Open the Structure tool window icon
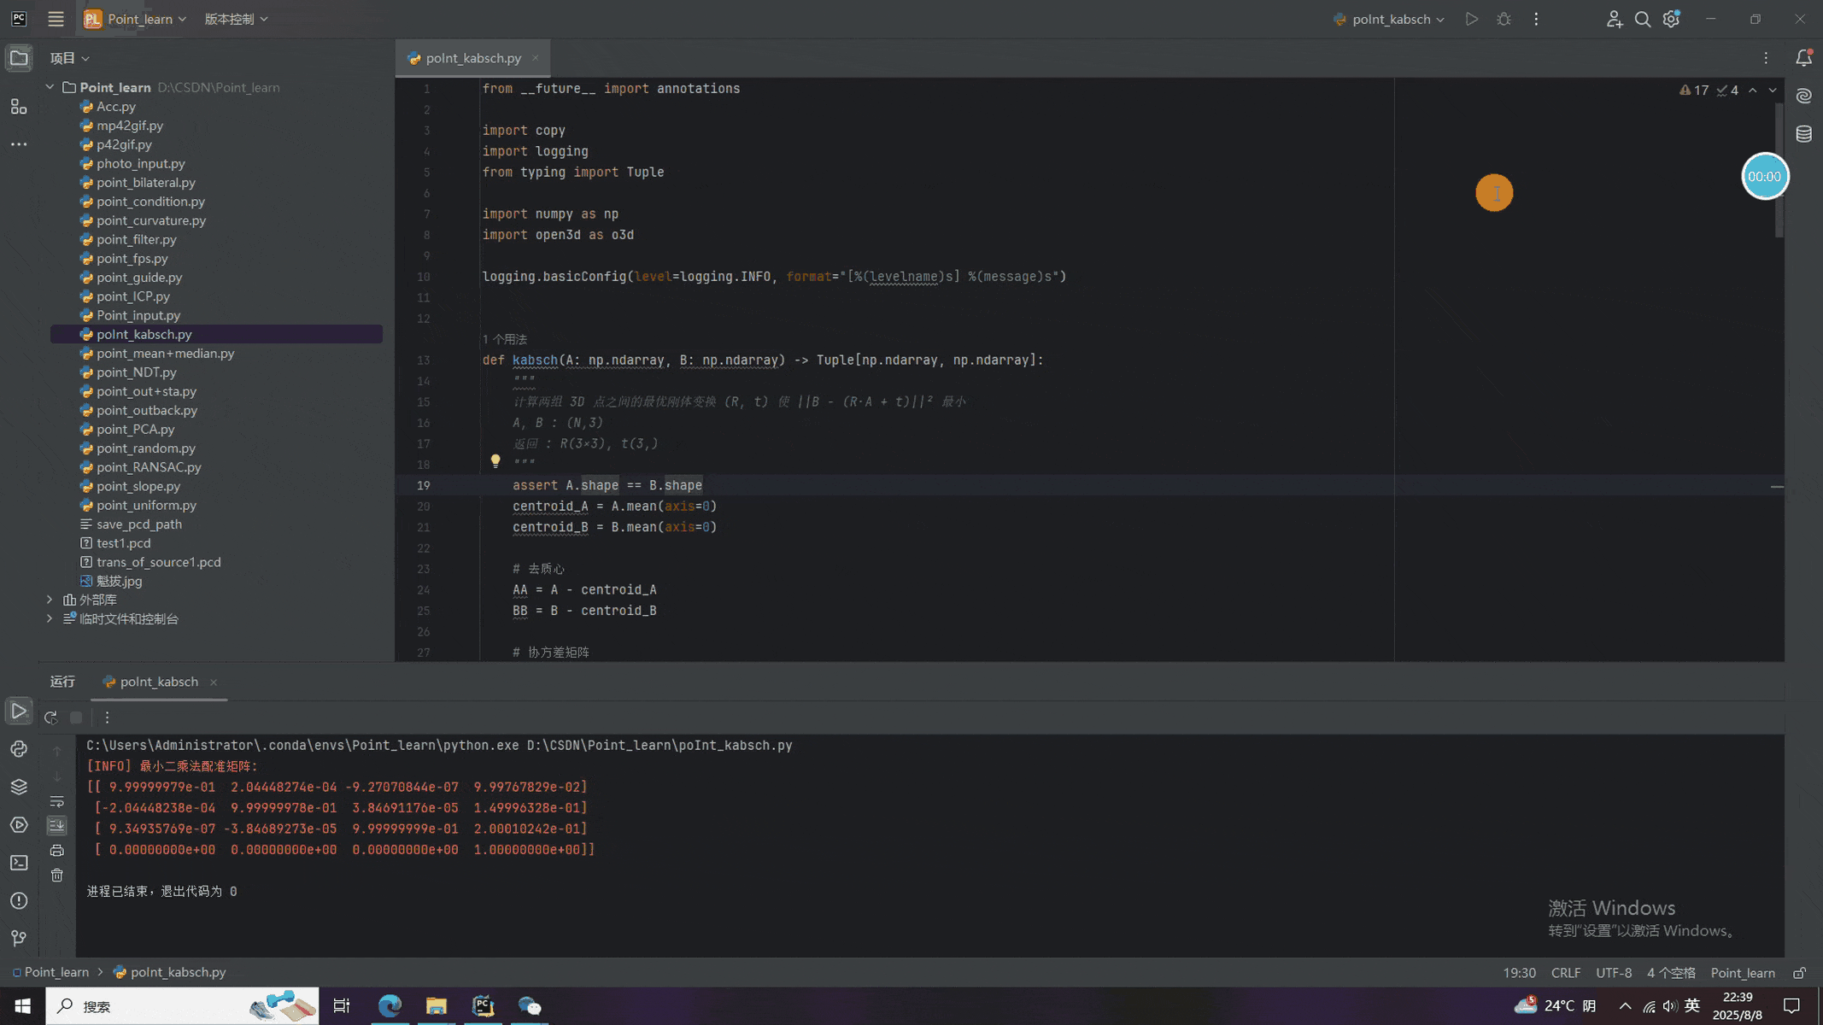The width and height of the screenshot is (1823, 1025). click(19, 107)
